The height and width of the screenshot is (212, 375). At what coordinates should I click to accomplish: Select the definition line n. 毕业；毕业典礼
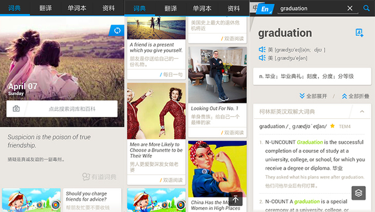[307, 77]
